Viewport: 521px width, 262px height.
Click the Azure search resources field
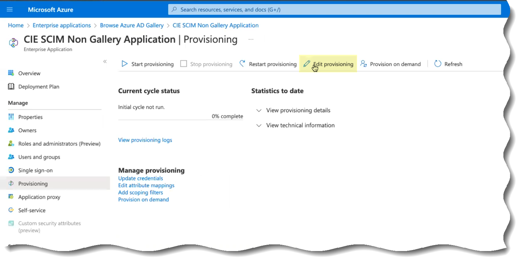[335, 10]
